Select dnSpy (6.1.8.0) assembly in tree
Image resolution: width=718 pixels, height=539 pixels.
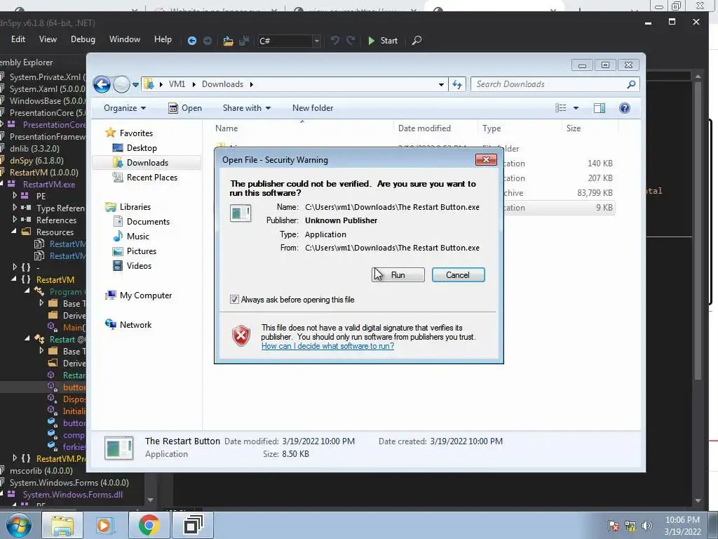coord(36,161)
